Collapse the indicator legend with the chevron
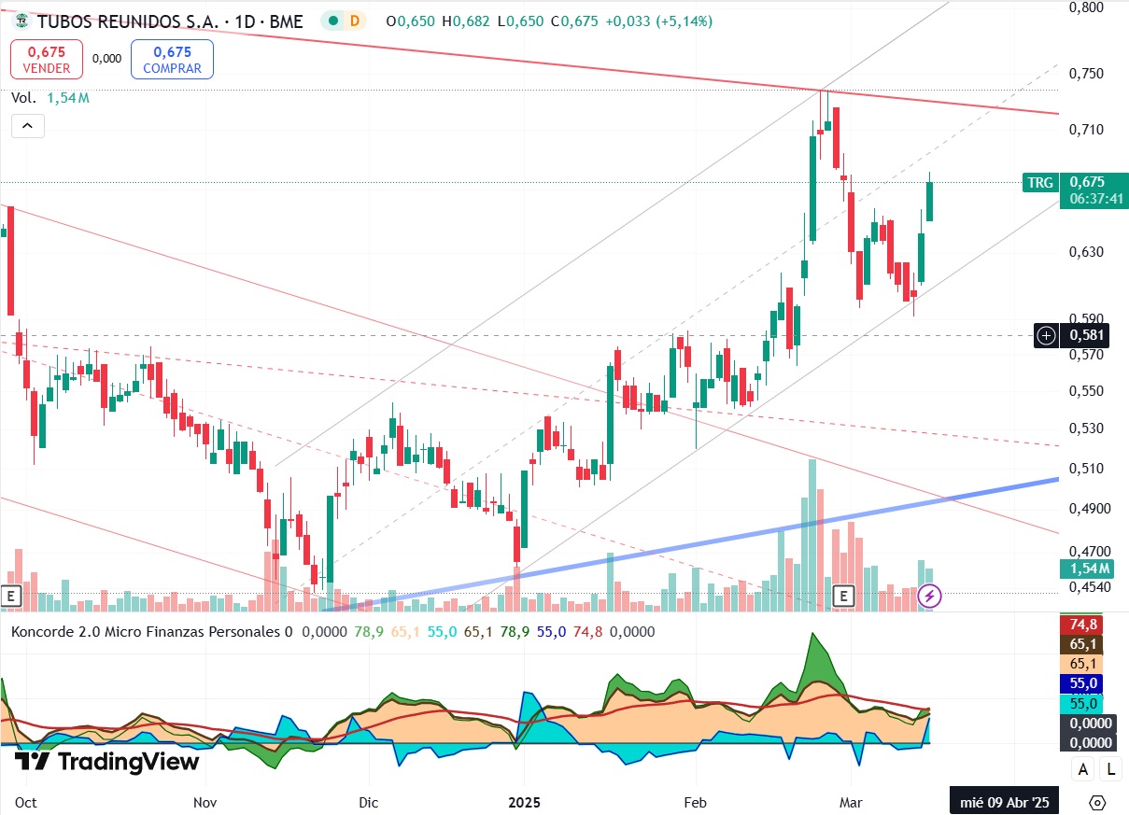Image resolution: width=1129 pixels, height=815 pixels. click(28, 126)
